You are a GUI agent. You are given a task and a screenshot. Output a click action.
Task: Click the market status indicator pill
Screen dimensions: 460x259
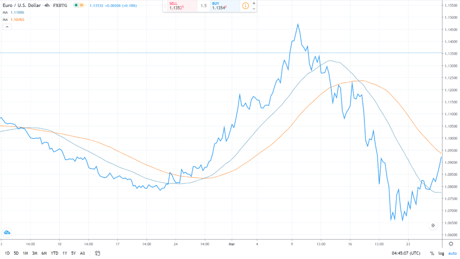point(78,6)
